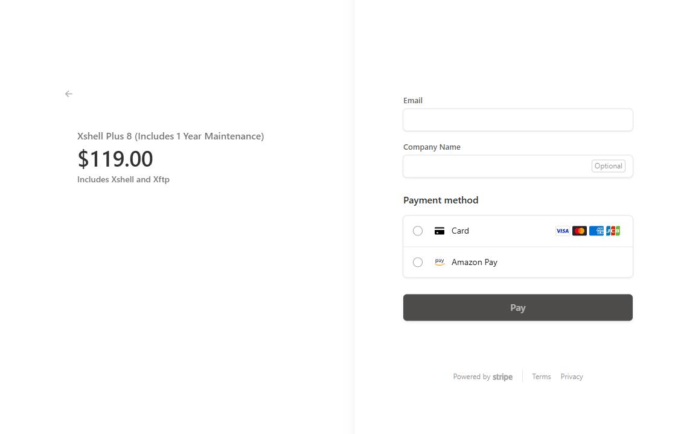The height and width of the screenshot is (434, 678).
Task: Open the Privacy link
Action: [x=572, y=377]
